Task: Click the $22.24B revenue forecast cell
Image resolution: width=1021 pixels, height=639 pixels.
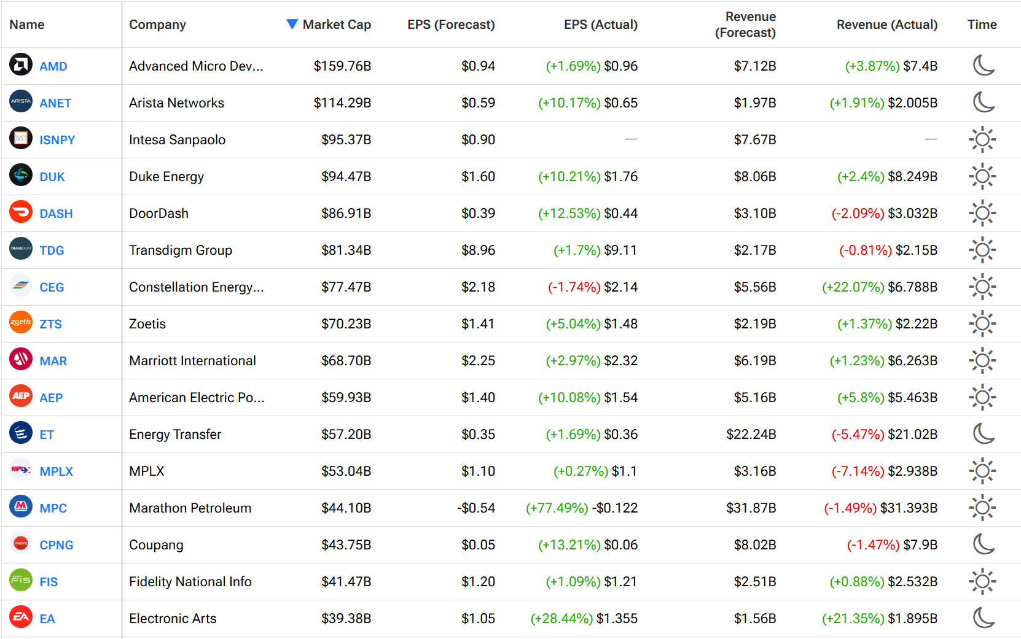Action: (751, 434)
